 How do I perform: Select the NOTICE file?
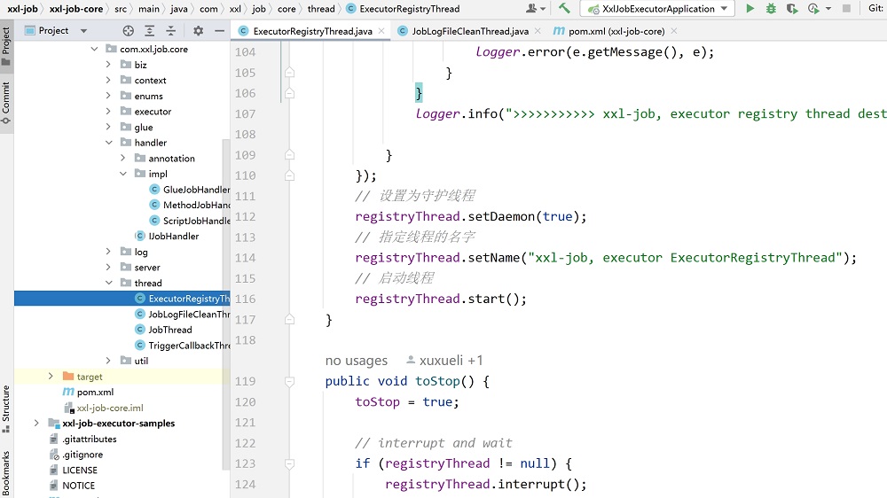[x=73, y=486]
